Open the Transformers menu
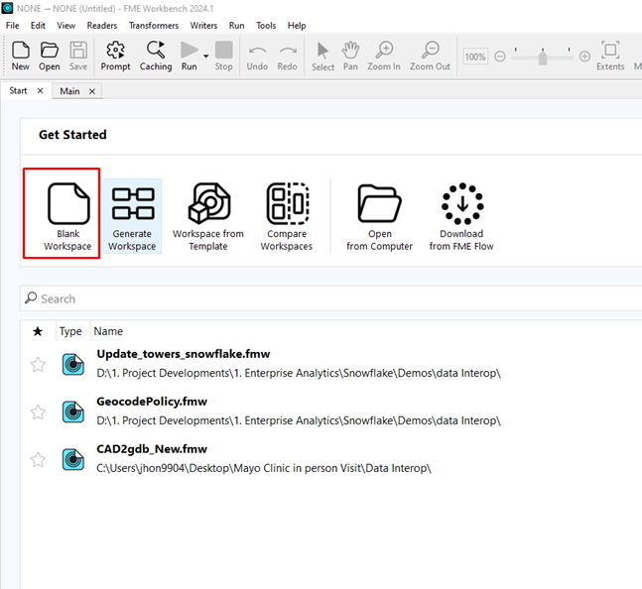 coord(154,26)
